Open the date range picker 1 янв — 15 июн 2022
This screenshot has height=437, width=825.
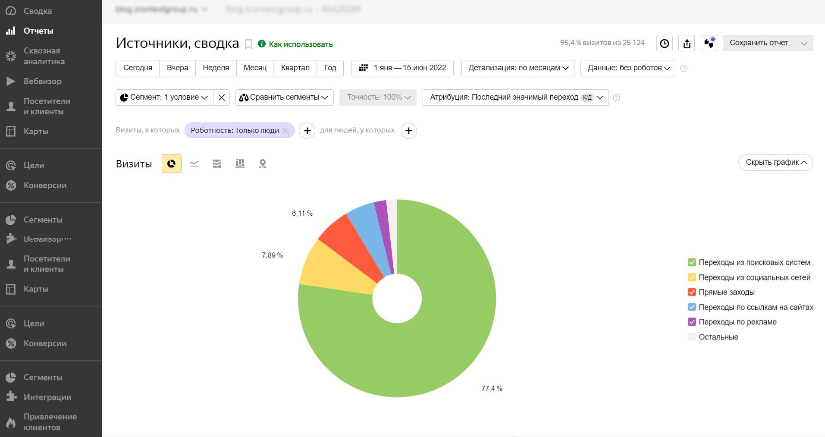tap(402, 68)
